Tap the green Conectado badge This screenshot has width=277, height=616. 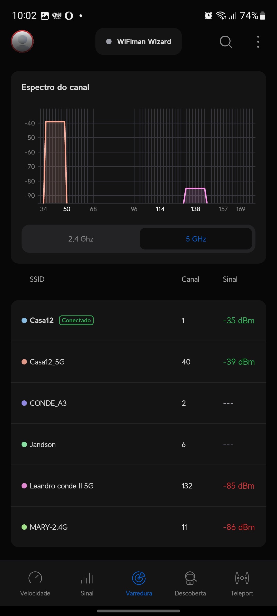pyautogui.click(x=76, y=320)
